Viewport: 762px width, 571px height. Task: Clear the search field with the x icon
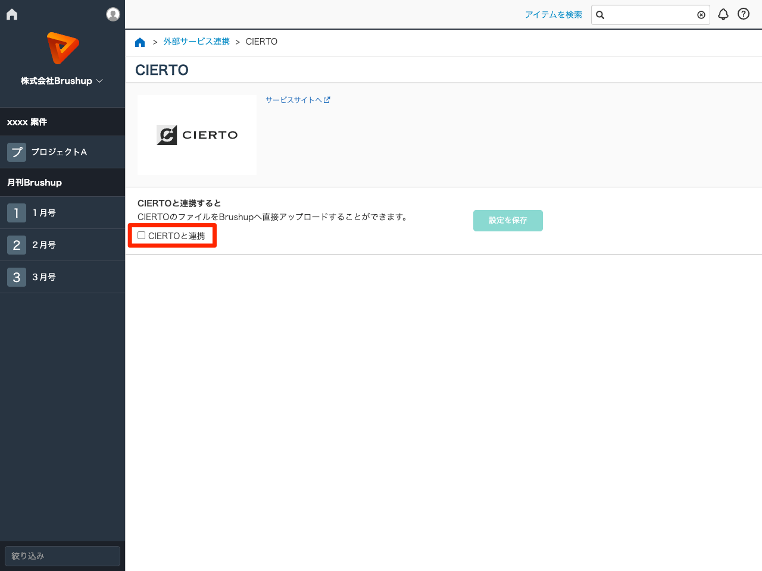[701, 15]
